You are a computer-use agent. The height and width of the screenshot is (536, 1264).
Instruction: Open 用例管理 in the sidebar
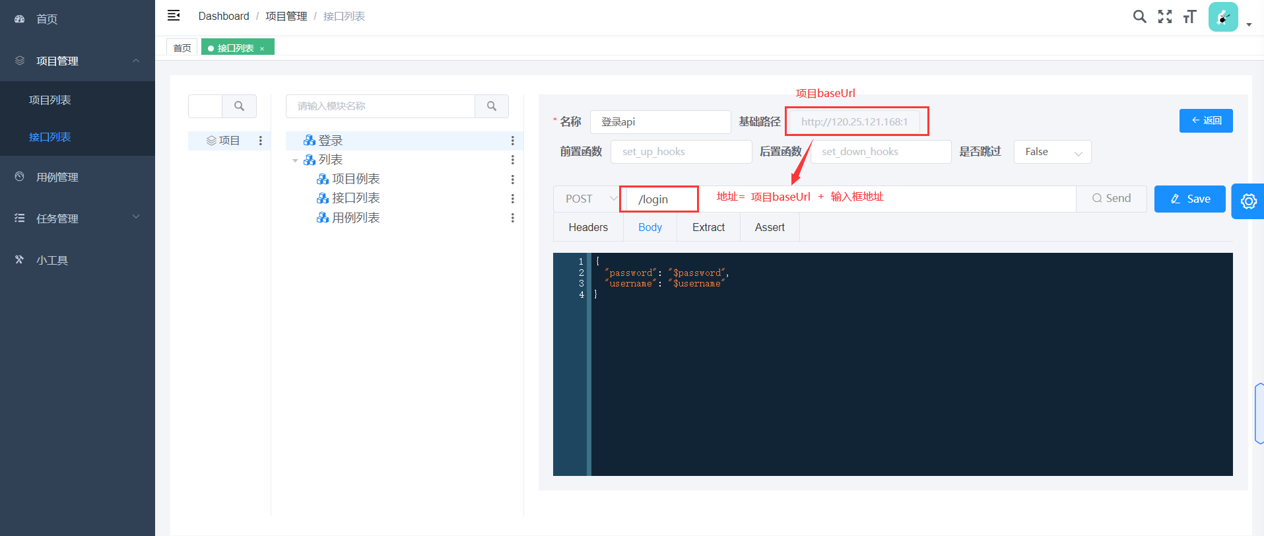[x=77, y=177]
